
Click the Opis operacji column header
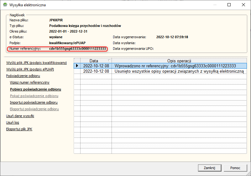click(179, 61)
